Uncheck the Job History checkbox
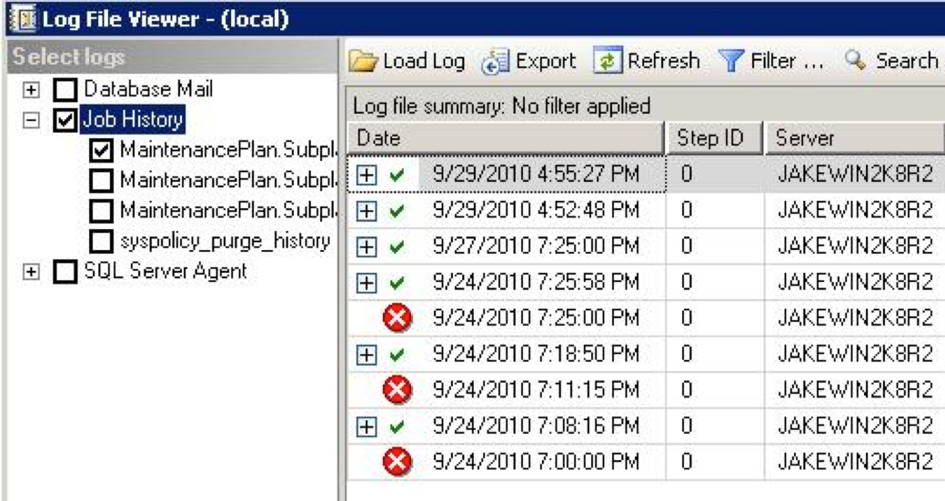The width and height of the screenshot is (945, 501). (65, 120)
